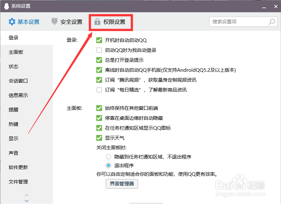The image size is (281, 204).
Task: Click the blue gear icon for 基本设置
Action: tap(12, 22)
